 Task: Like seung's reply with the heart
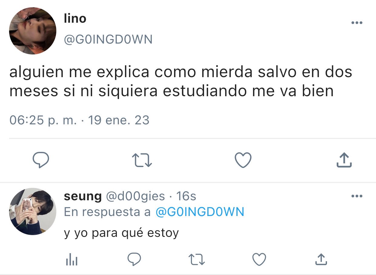pyautogui.click(x=259, y=260)
